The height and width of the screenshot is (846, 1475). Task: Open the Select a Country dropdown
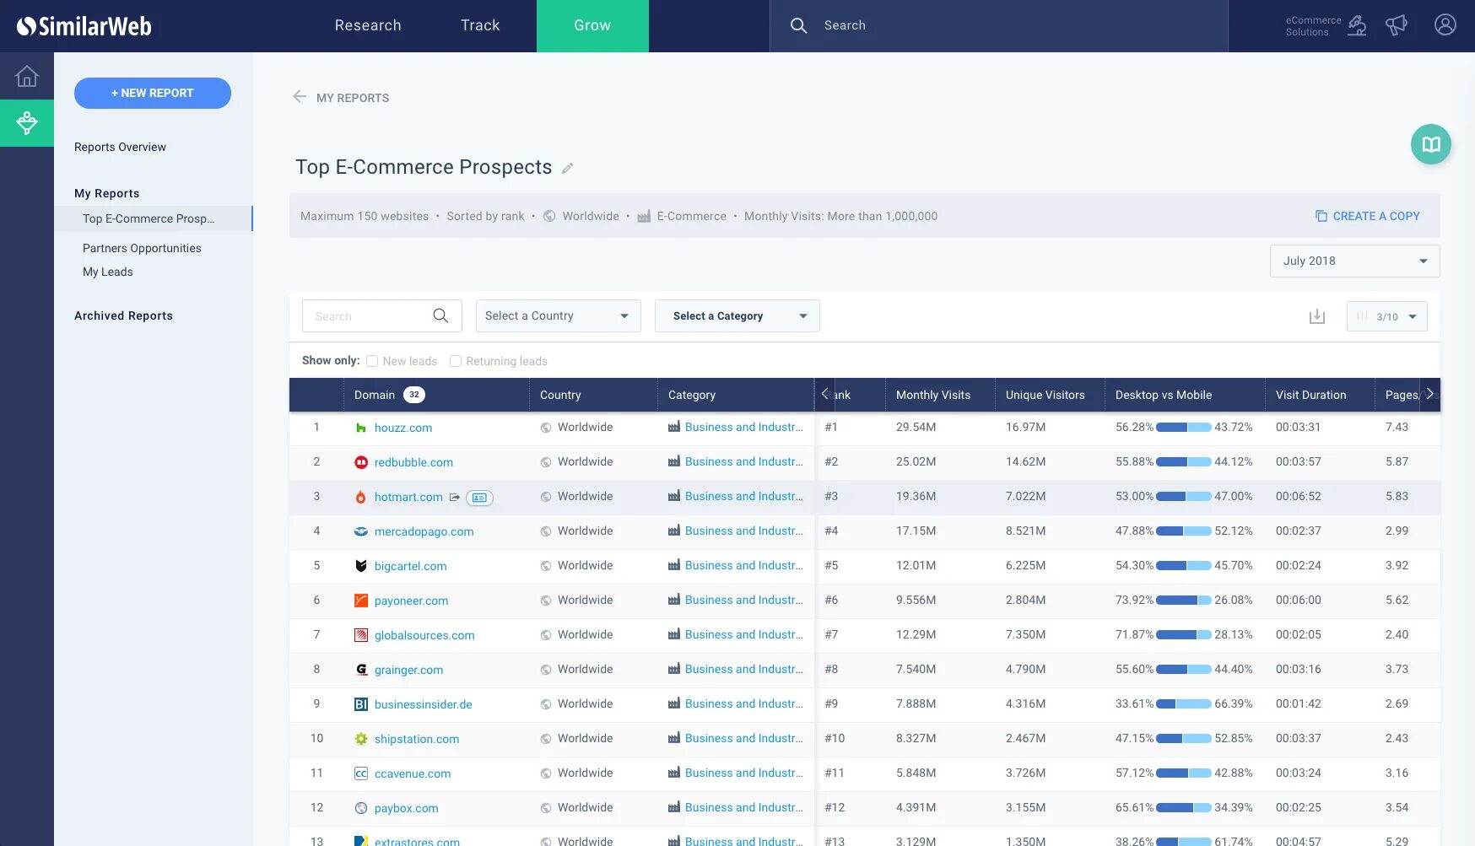pos(559,315)
